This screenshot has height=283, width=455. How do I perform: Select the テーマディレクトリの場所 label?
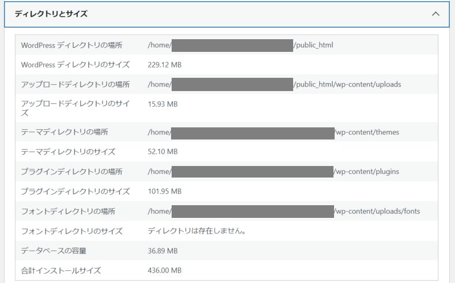pyautogui.click(x=65, y=132)
